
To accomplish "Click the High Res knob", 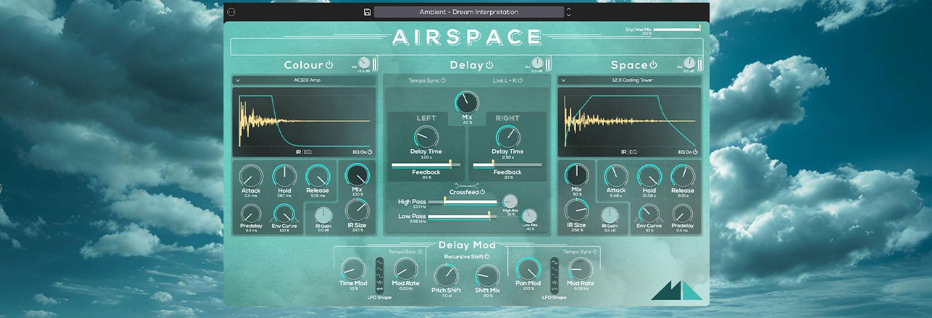I will [511, 202].
